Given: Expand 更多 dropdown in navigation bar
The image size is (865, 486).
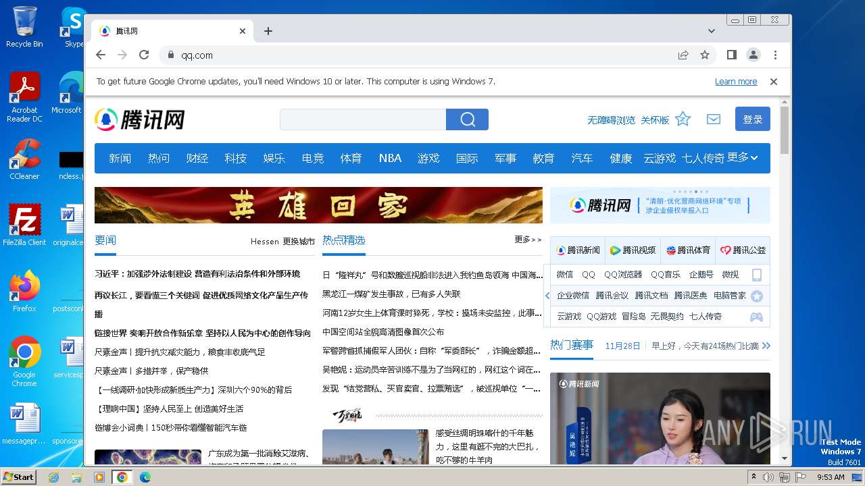Looking at the screenshot, I should click(743, 157).
